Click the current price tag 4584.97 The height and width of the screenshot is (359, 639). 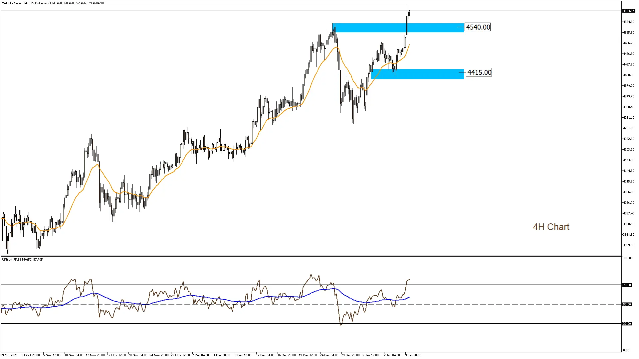pyautogui.click(x=628, y=11)
